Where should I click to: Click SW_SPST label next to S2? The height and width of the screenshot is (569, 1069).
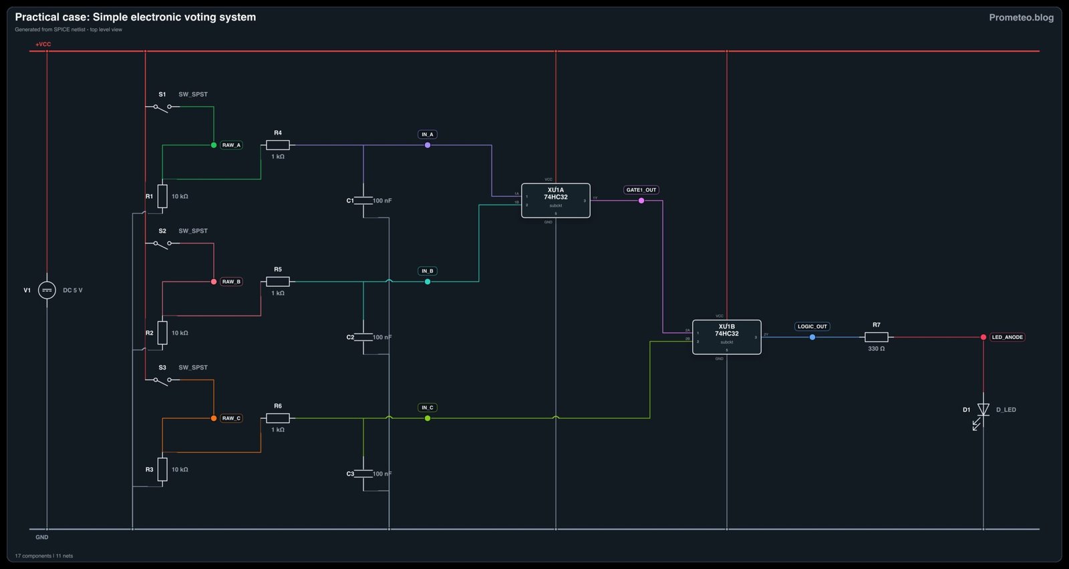(x=193, y=231)
